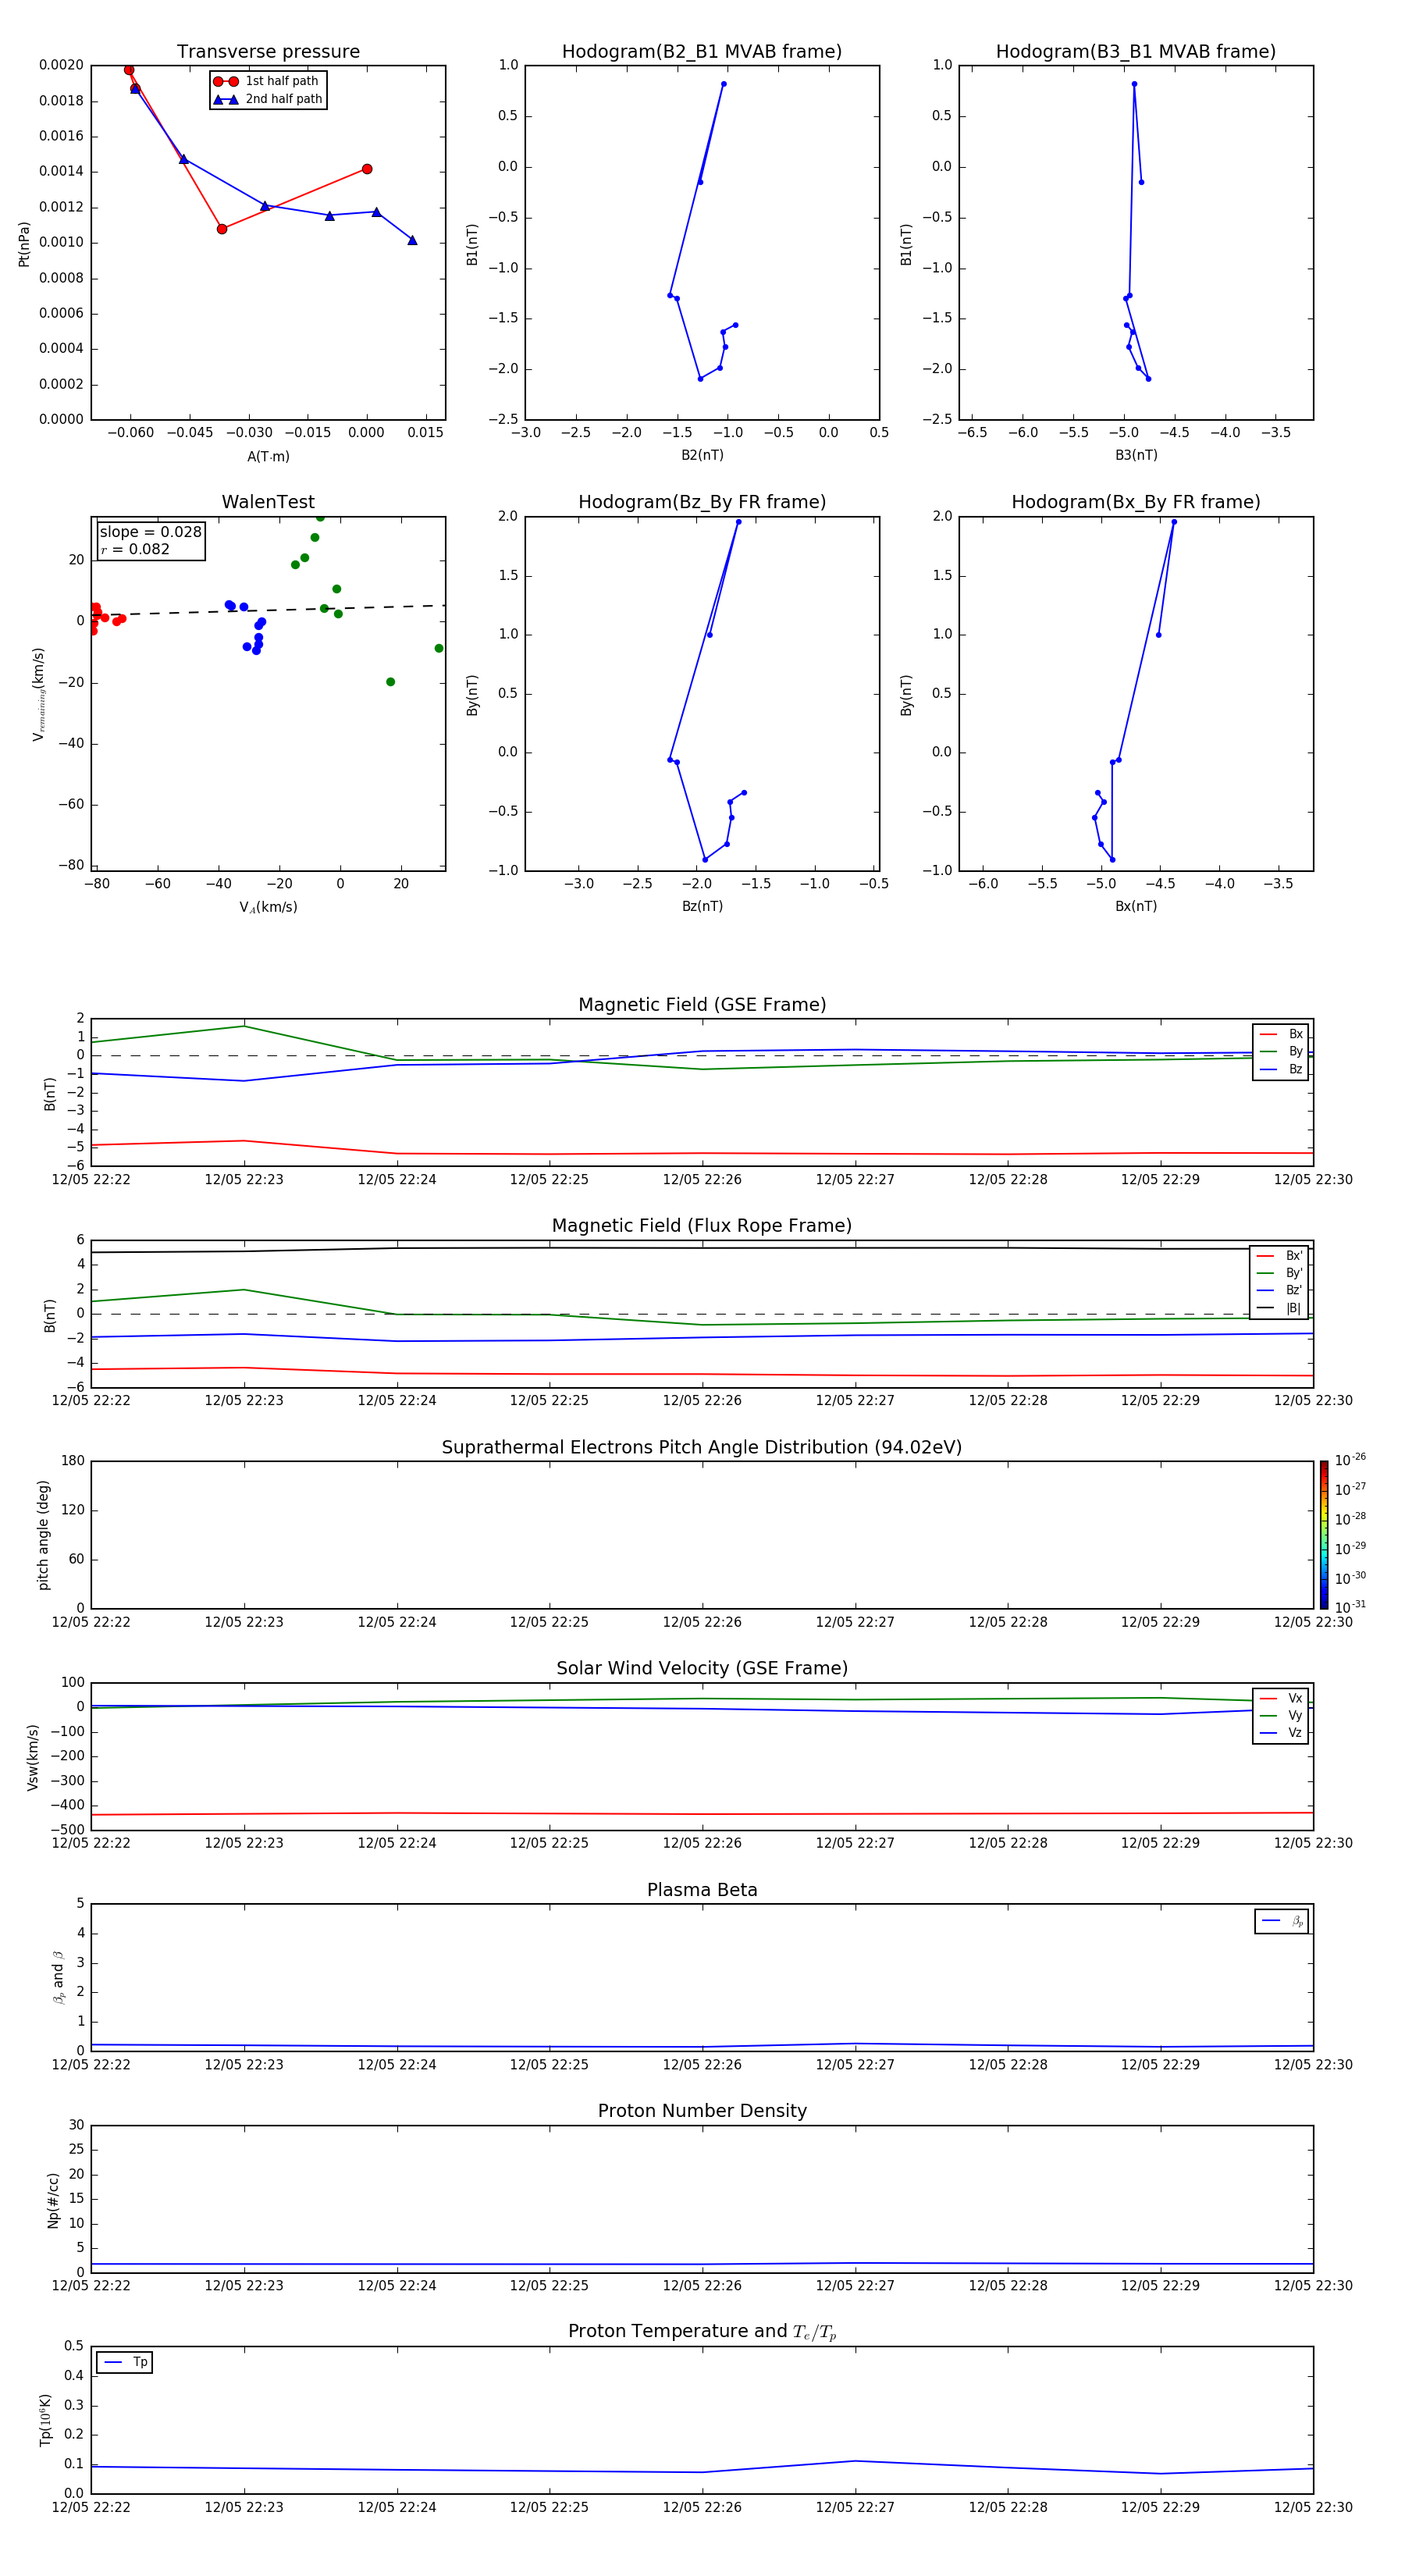Click the 'Proton Number Density' title
This screenshot has height=2576, width=1405.
702,2111
